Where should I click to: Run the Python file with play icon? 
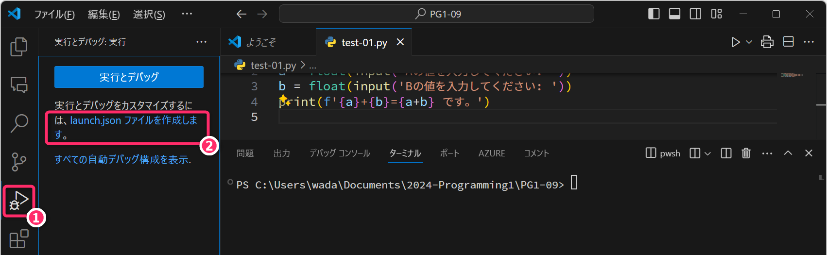736,42
